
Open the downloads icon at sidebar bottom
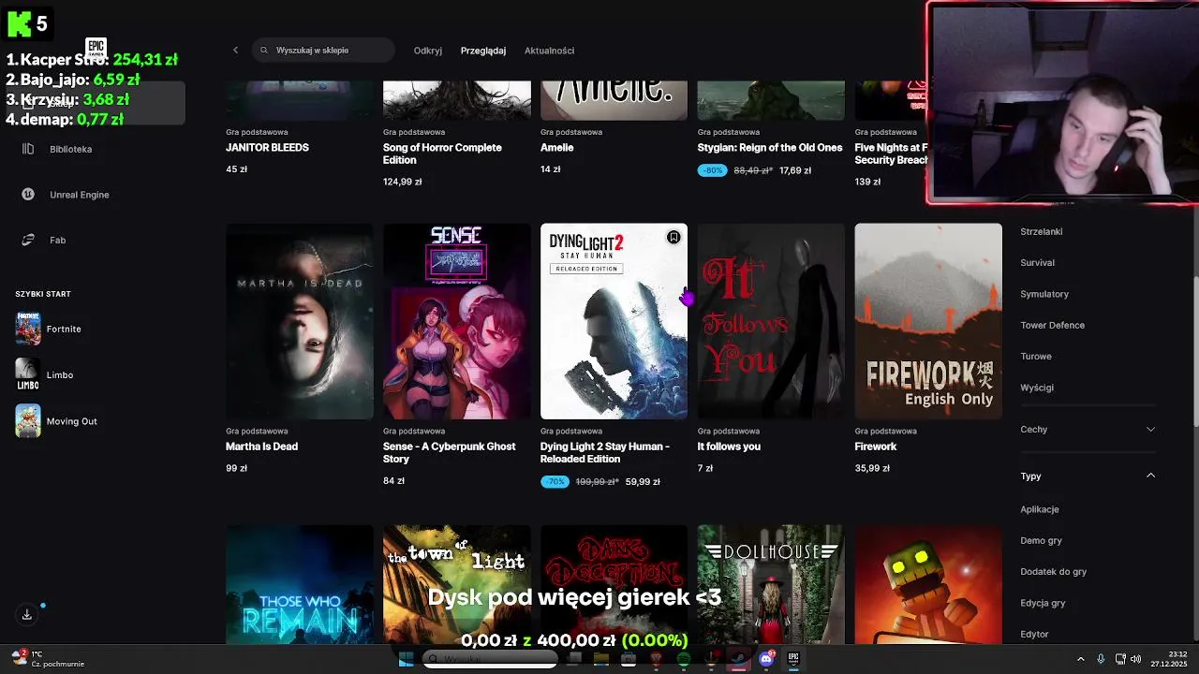point(27,614)
